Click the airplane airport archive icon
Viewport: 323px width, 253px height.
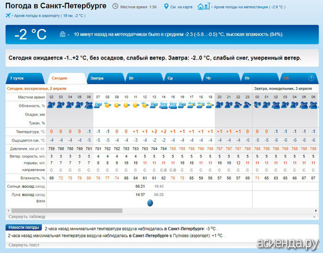coord(8,15)
